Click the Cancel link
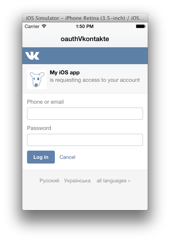170x241 pixels. click(67, 157)
